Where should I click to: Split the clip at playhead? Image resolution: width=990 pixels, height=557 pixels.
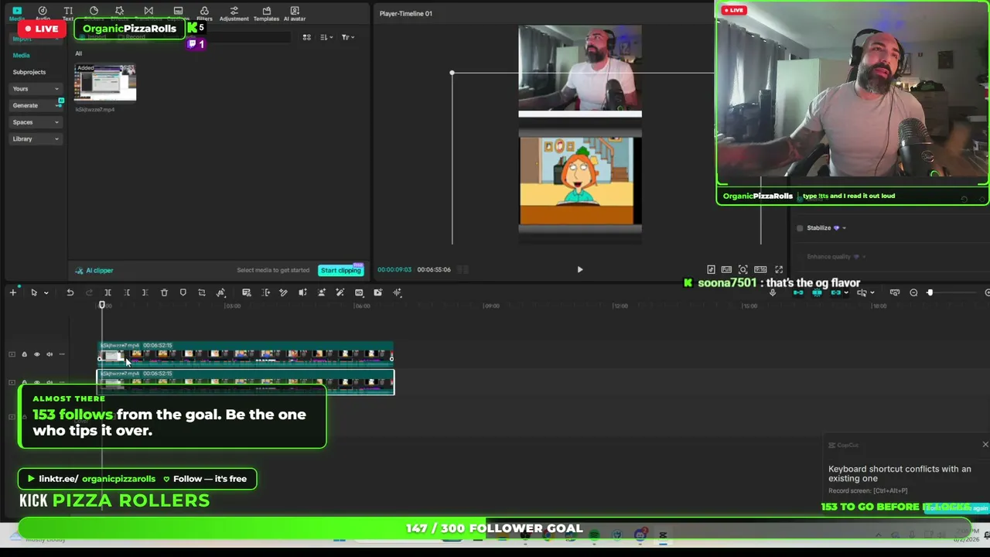pyautogui.click(x=108, y=292)
